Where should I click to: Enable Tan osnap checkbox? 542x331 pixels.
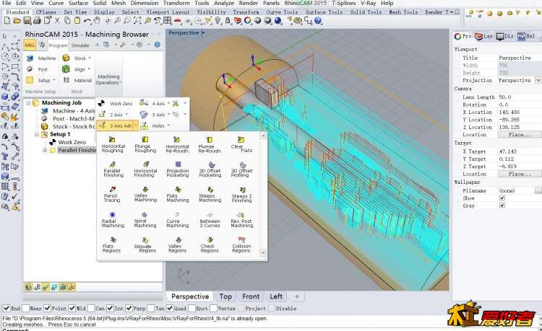pos(151,308)
